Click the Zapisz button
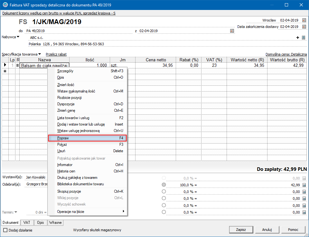This screenshot has height=237, width=309. click(241, 230)
